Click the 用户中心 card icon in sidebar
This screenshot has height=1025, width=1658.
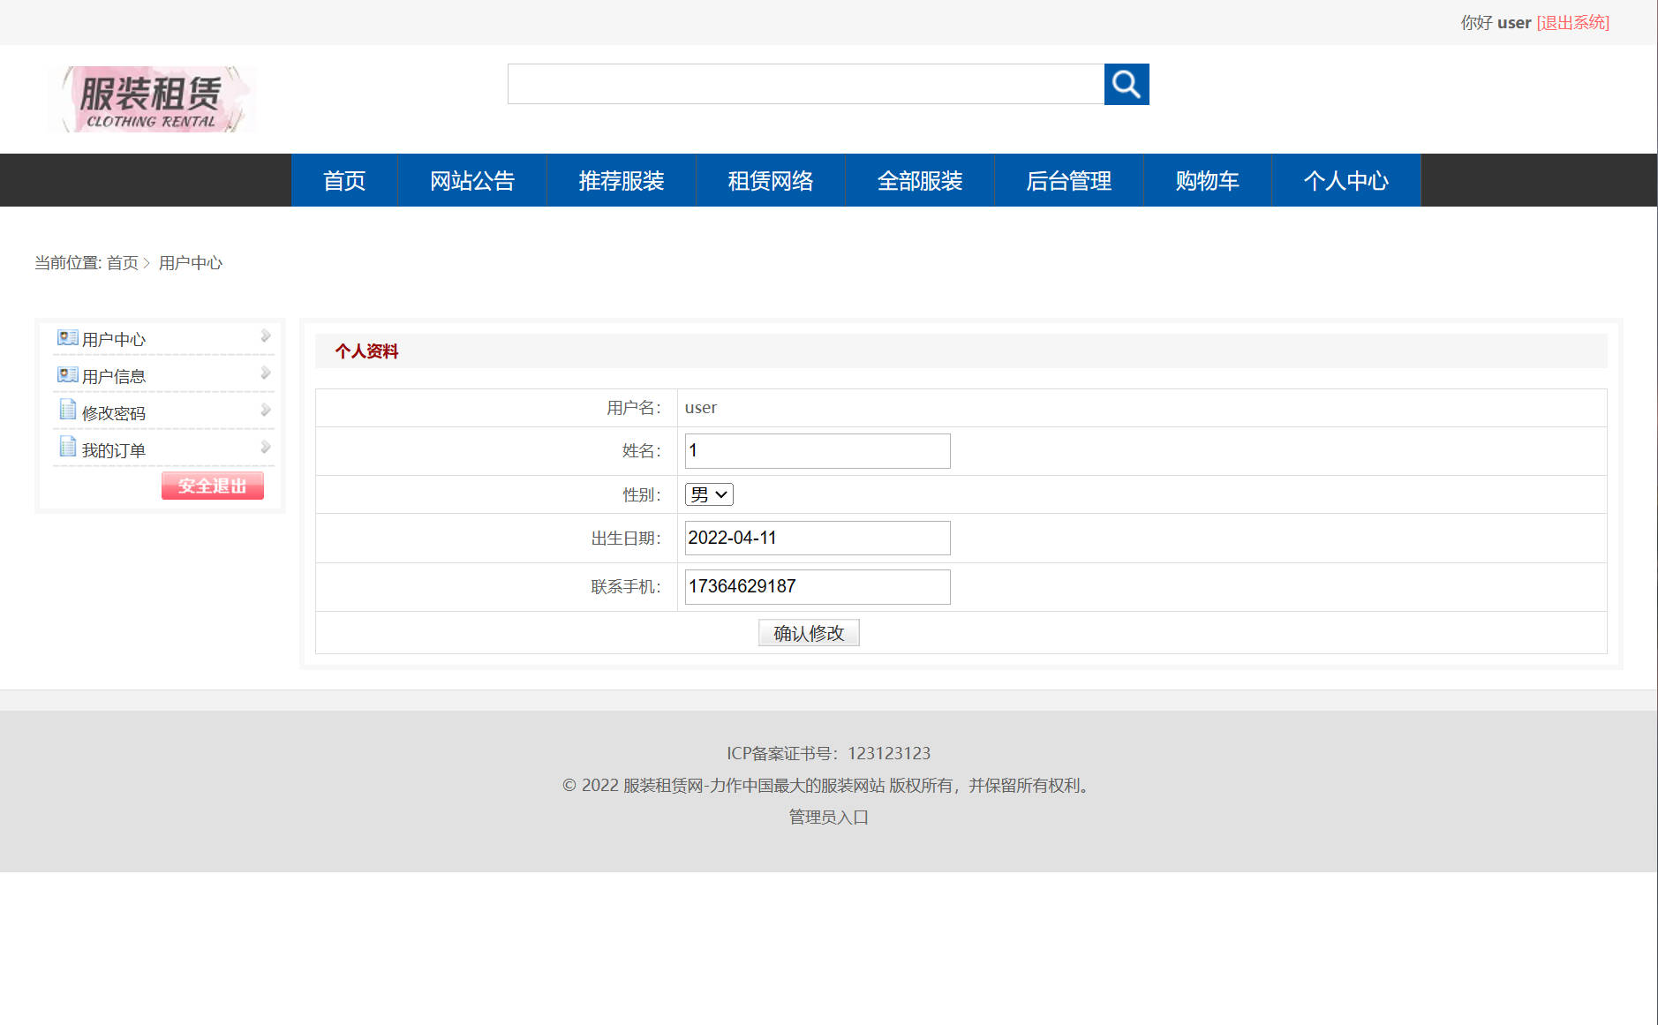pyautogui.click(x=67, y=336)
